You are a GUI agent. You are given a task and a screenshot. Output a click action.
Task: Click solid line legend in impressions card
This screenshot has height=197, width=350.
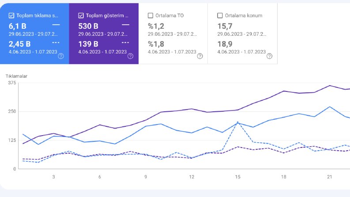(x=125, y=25)
